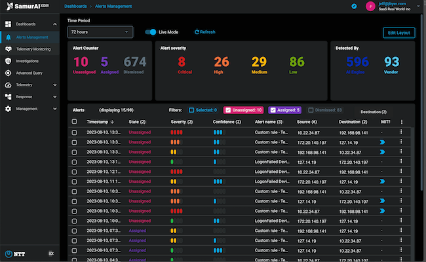Click the Telemetry Monitoring heartbeat icon
Image resolution: width=426 pixels, height=262 pixels.
tap(8, 48)
